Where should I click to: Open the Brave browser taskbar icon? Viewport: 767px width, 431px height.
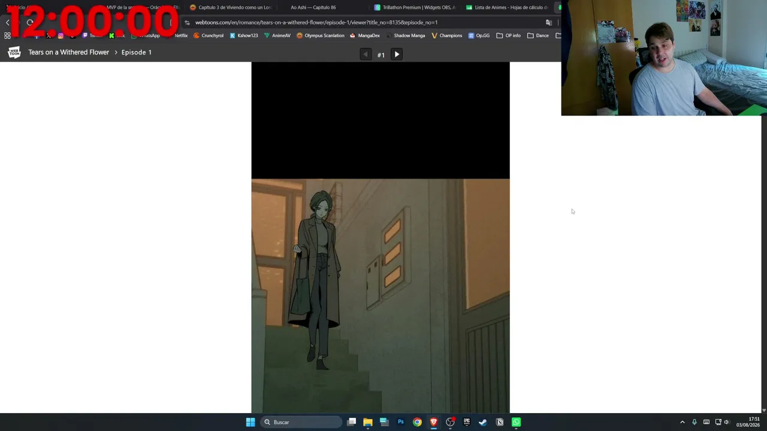point(434,423)
